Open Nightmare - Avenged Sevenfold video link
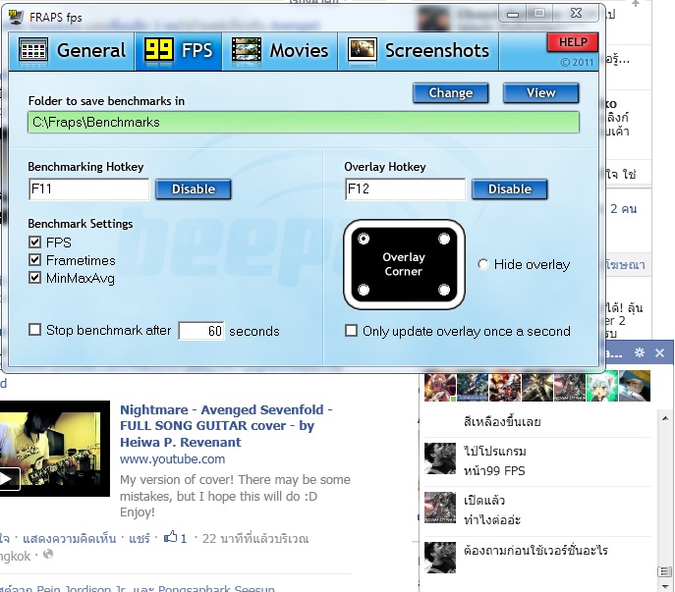 (x=226, y=426)
